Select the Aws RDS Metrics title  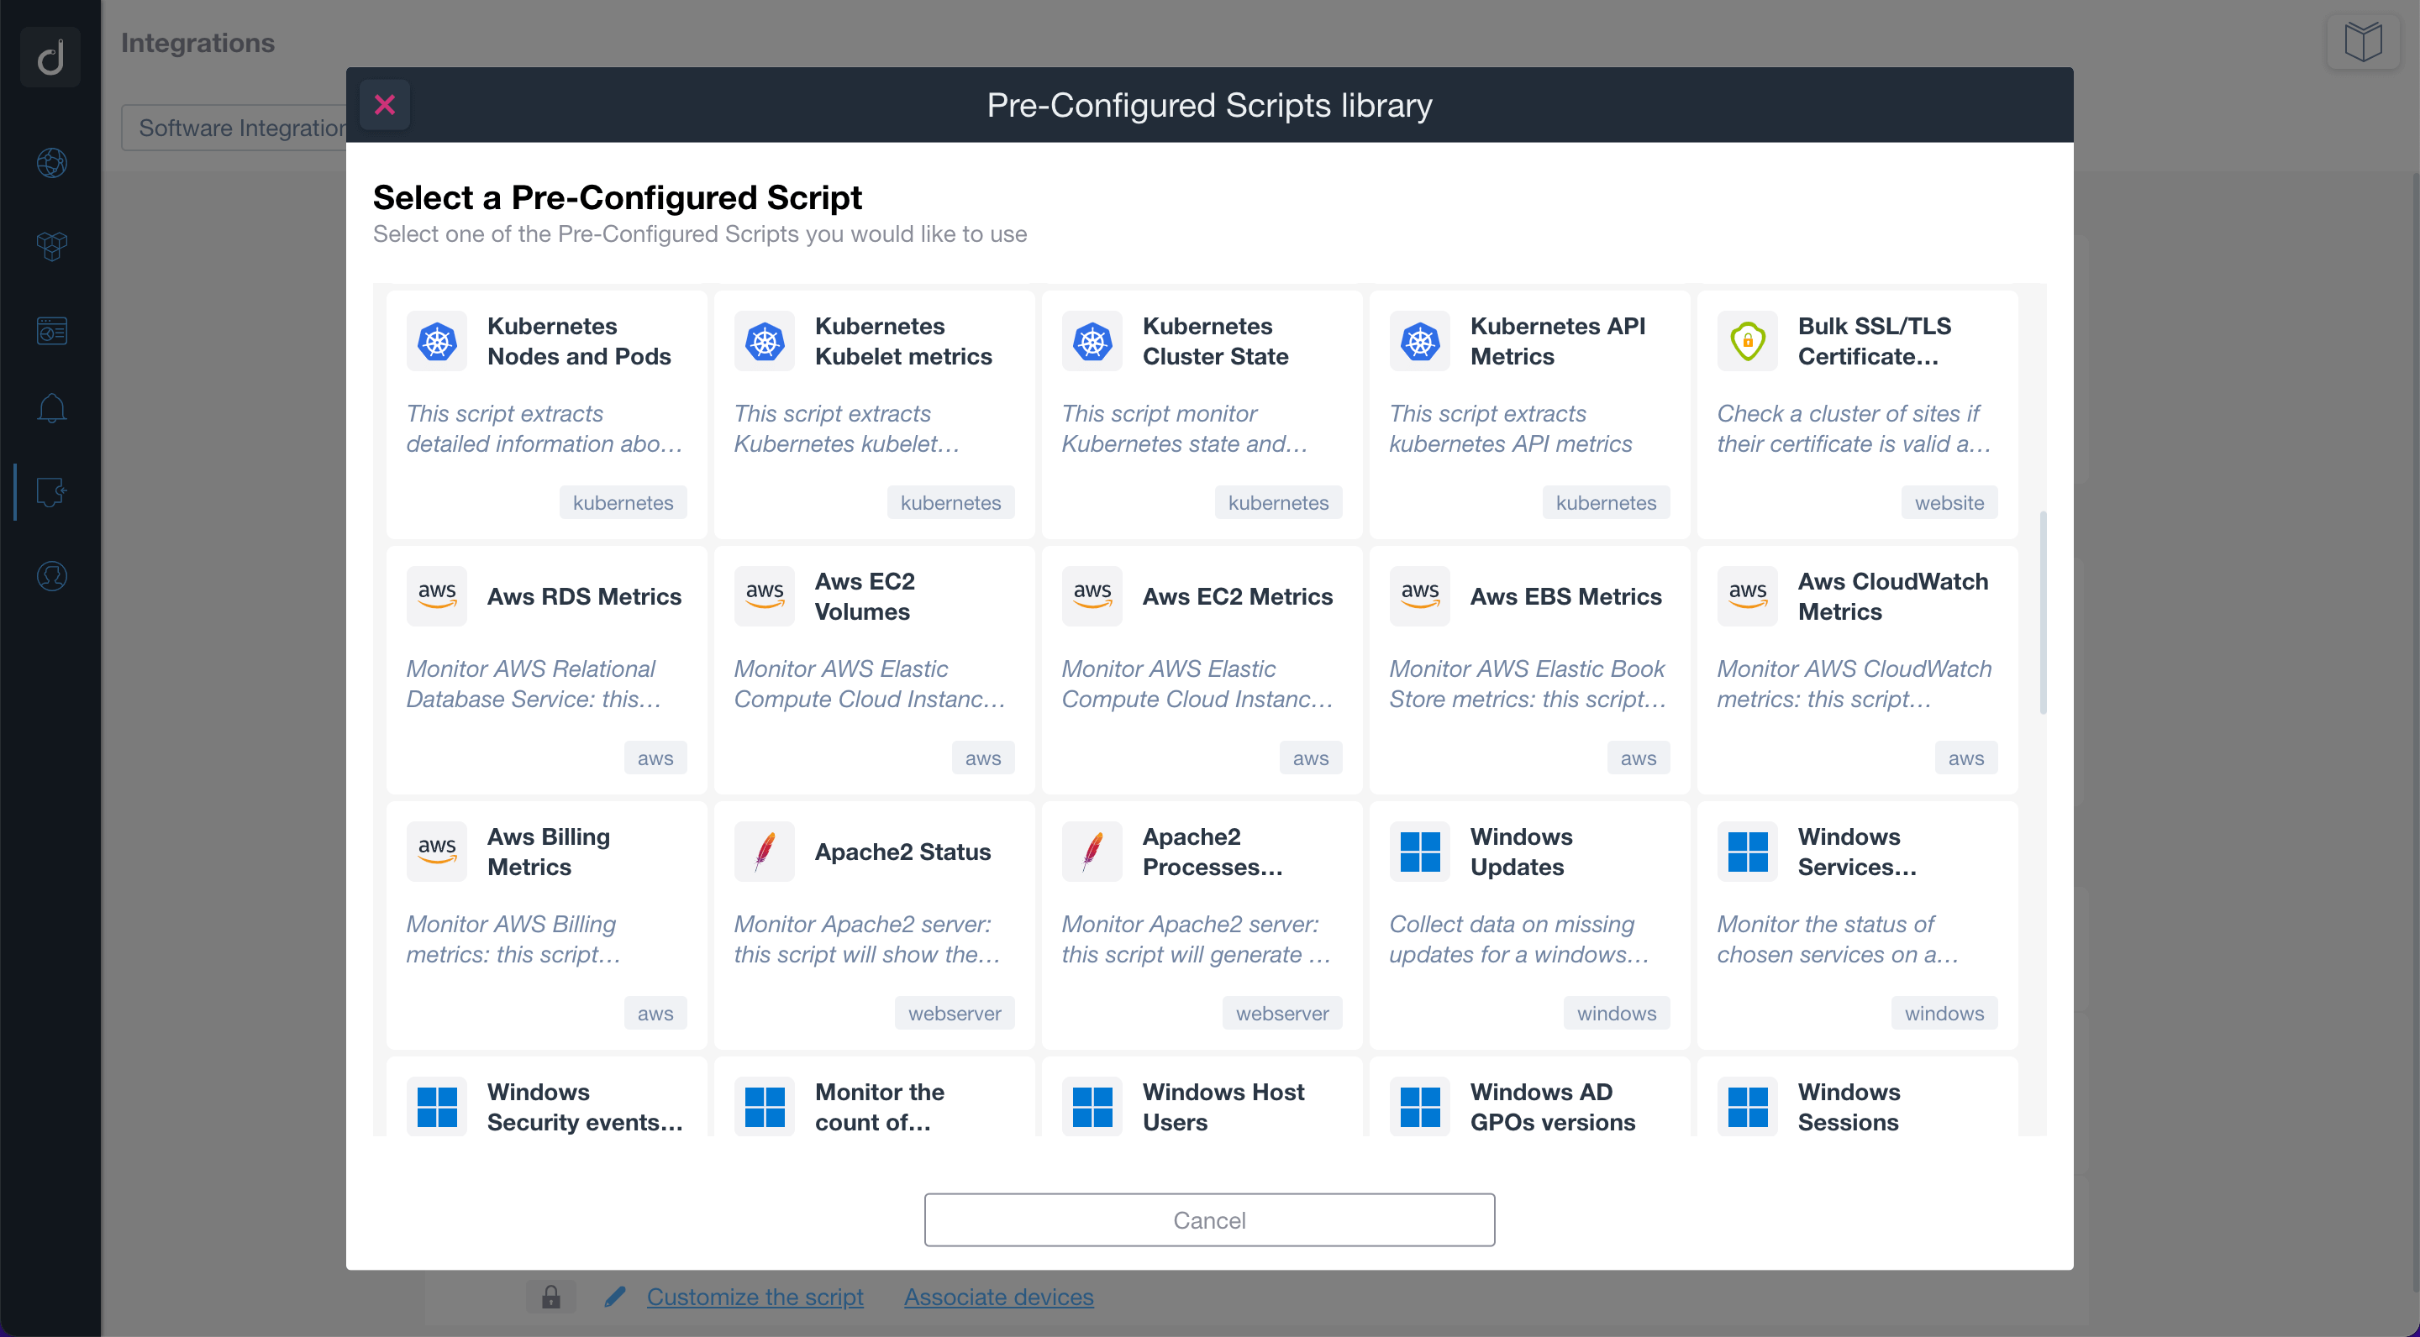(584, 596)
